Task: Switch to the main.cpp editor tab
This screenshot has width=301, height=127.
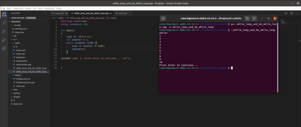Action: tap(123, 13)
